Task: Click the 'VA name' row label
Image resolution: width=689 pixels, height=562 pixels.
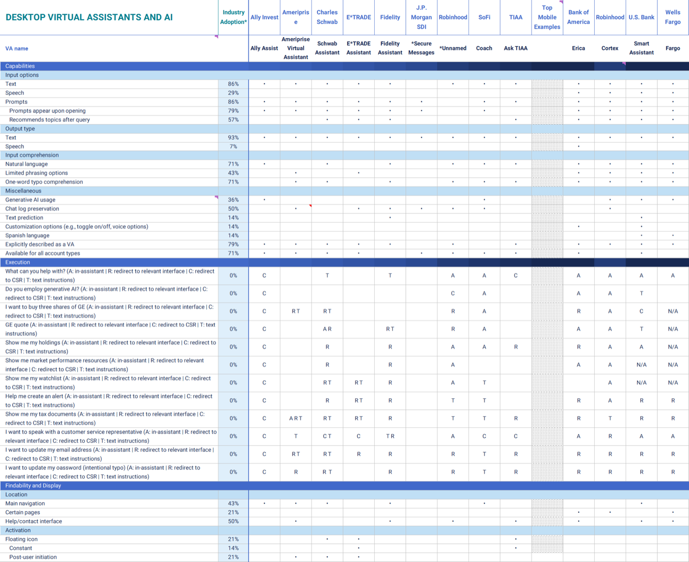Action: 17,48
